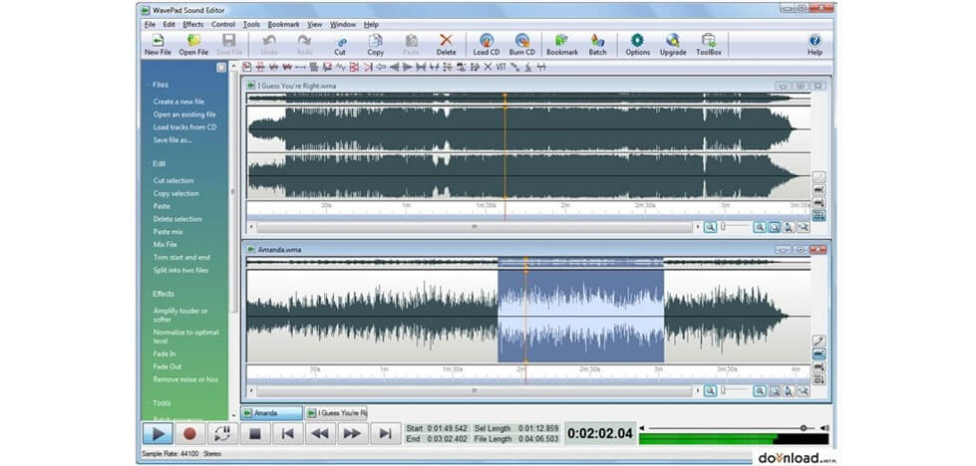Open the Tools menu
Image resolution: width=976 pixels, height=466 pixels.
pyautogui.click(x=251, y=24)
